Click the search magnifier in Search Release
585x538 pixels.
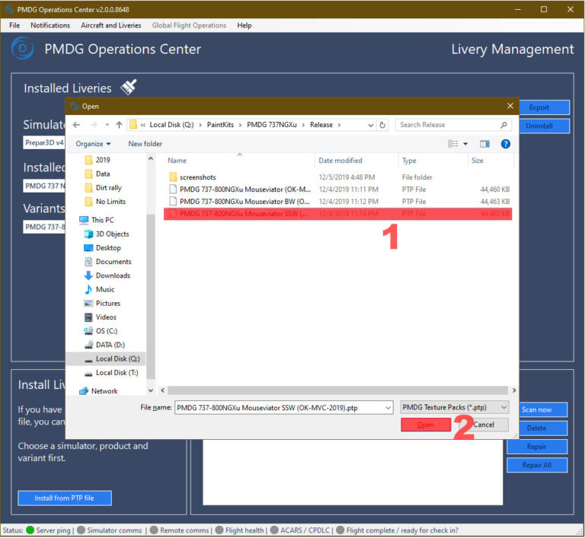(x=503, y=125)
